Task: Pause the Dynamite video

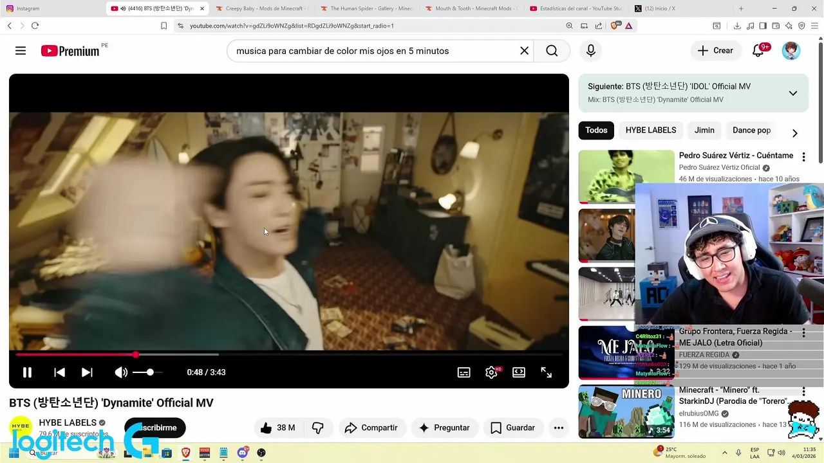Action: coord(27,372)
